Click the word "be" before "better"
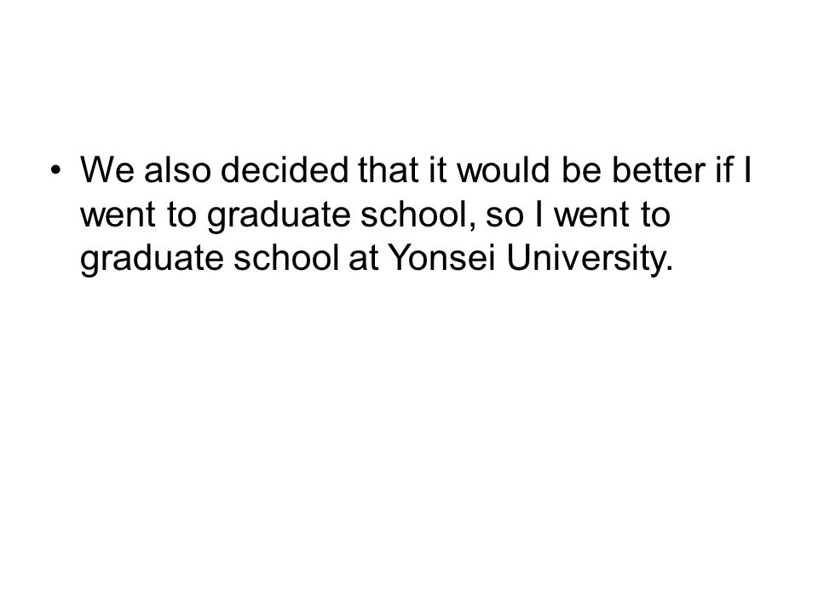 coord(581,169)
